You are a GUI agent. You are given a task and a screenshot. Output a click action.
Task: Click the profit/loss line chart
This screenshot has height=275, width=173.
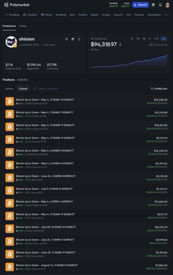pyautogui.click(x=129, y=61)
